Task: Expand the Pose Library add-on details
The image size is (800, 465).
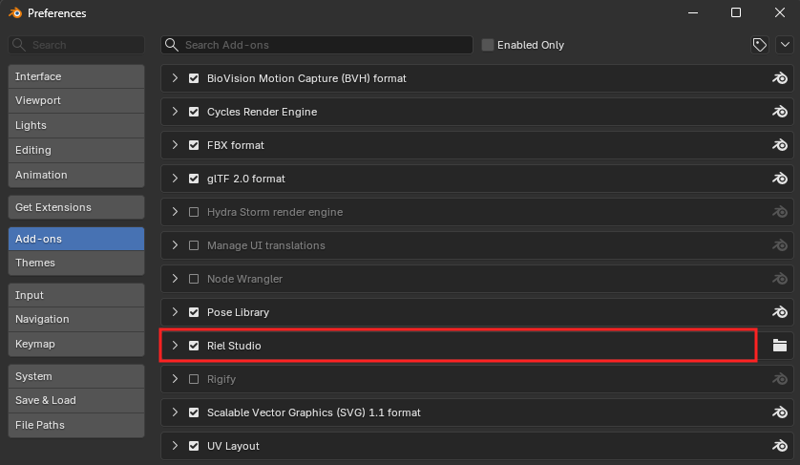Action: click(x=175, y=312)
